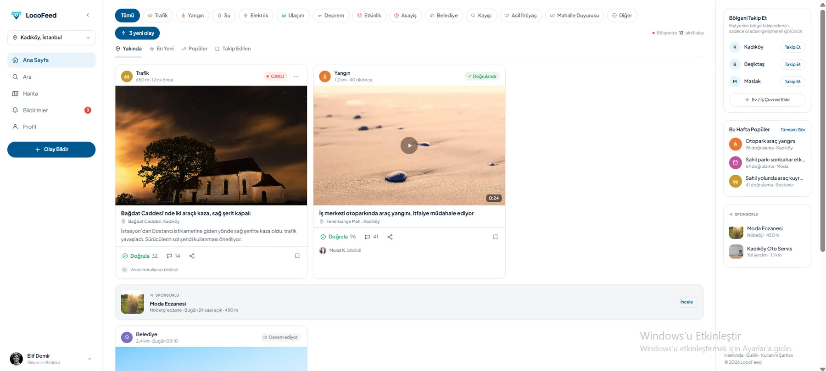826x371 pixels.
Task: Follow Maslak region with Takip Et
Action: click(x=793, y=82)
